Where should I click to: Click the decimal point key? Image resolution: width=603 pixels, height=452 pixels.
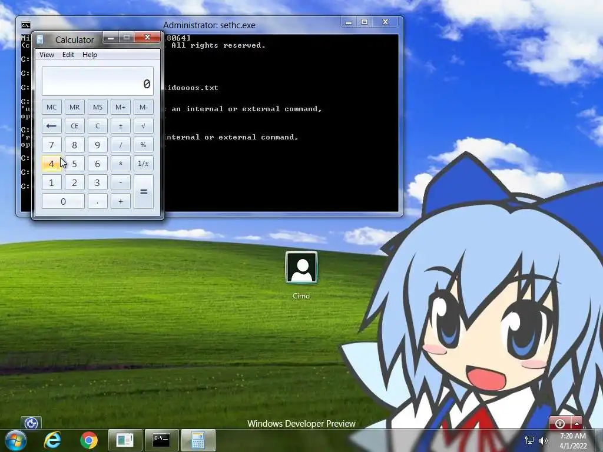(97, 201)
